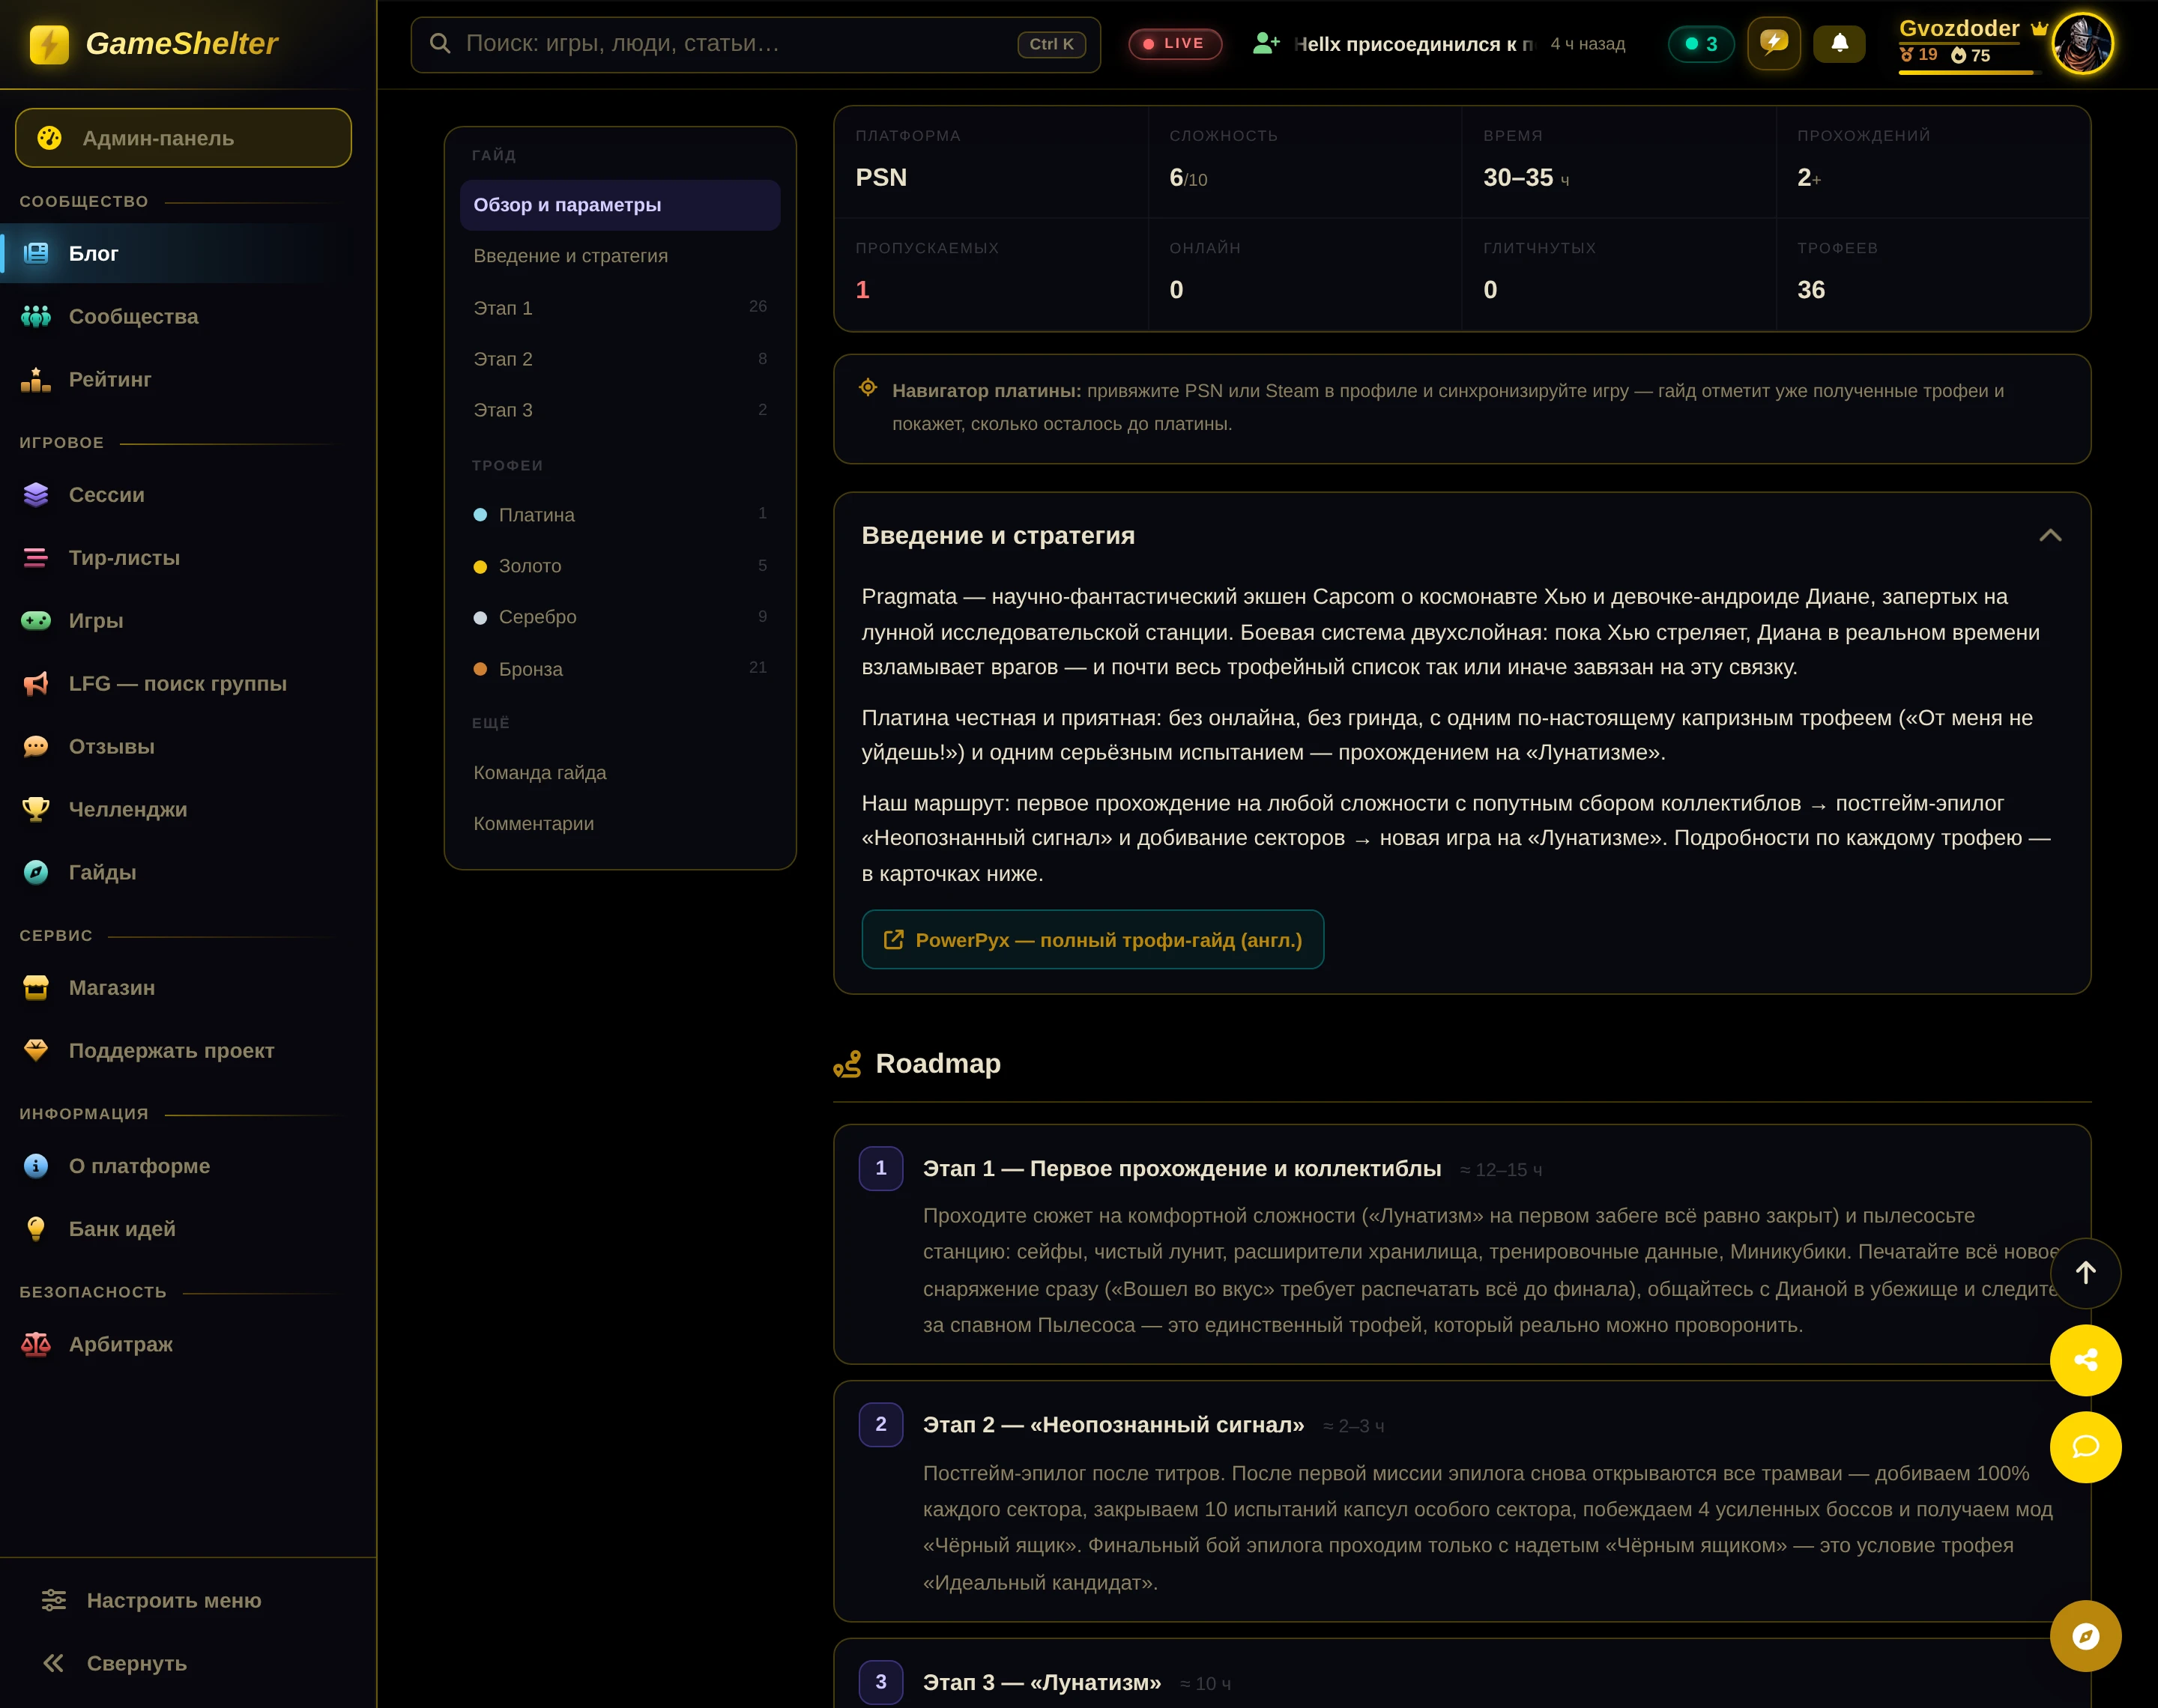Click the step 3 number badge
The width and height of the screenshot is (2158, 1708).
point(880,1682)
